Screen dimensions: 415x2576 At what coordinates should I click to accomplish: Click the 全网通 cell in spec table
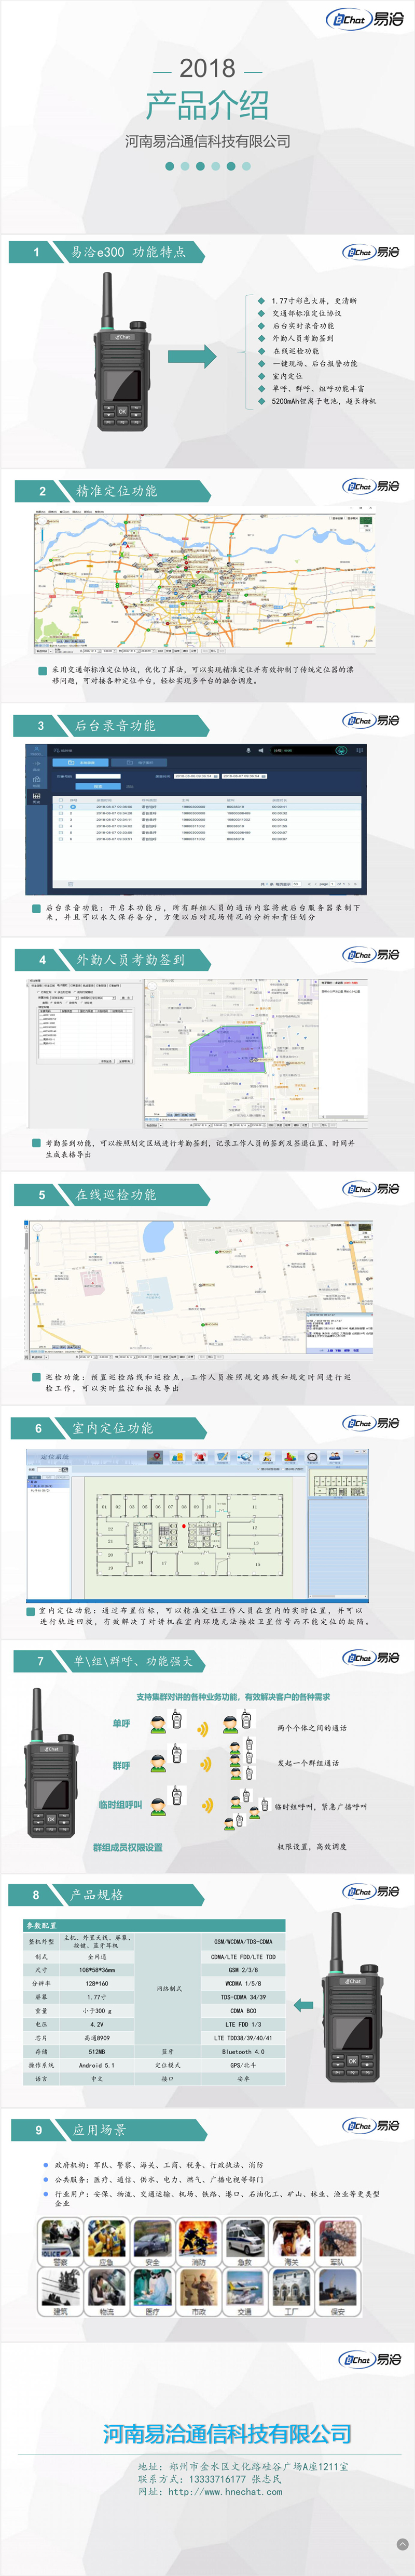(x=97, y=1958)
